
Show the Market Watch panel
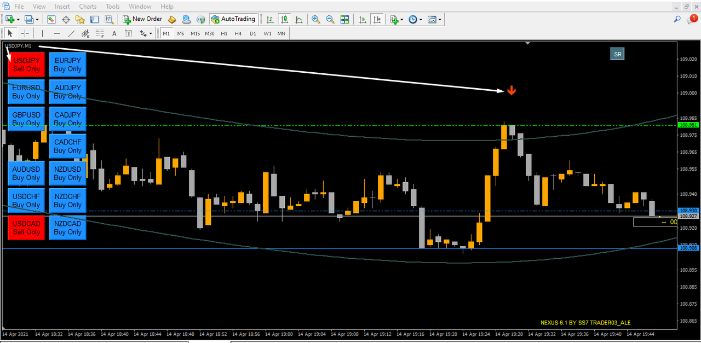coord(51,19)
